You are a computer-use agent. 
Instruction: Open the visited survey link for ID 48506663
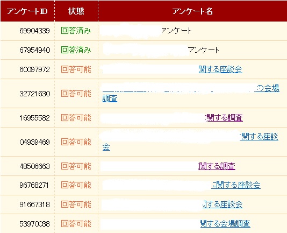(217, 166)
